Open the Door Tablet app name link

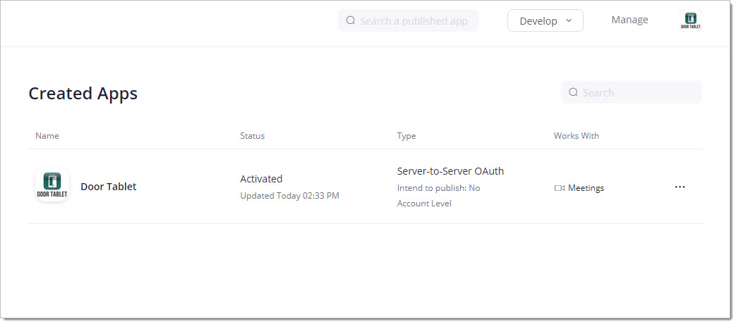108,187
